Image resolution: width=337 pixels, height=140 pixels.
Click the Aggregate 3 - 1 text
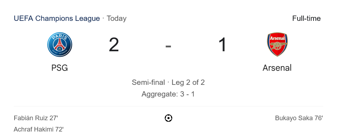click(x=168, y=94)
